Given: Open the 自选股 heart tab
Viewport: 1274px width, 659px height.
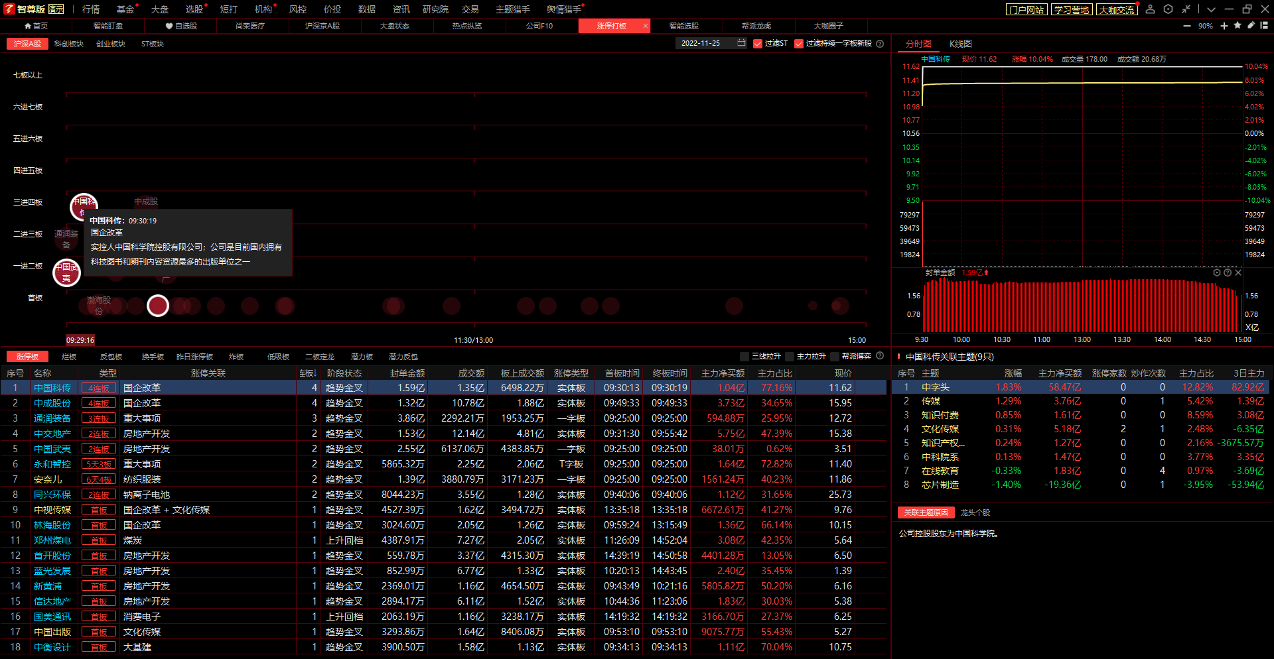Looking at the screenshot, I should click(181, 26).
